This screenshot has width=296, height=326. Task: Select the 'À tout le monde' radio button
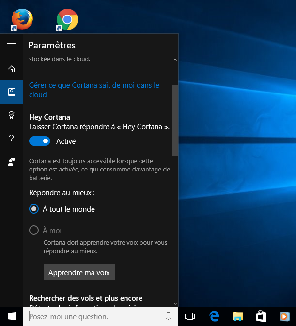(x=34, y=209)
